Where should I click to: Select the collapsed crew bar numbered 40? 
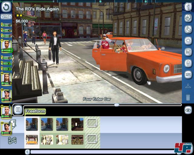pyautogui.click(x=6, y=30)
